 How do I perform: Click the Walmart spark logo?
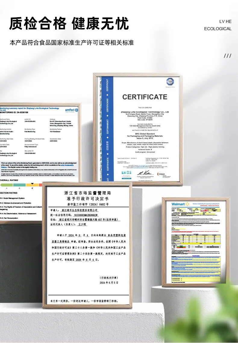(187, 204)
